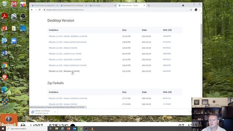
Task: Open Outlook from the taskbar
Action: pyautogui.click(x=74, y=128)
